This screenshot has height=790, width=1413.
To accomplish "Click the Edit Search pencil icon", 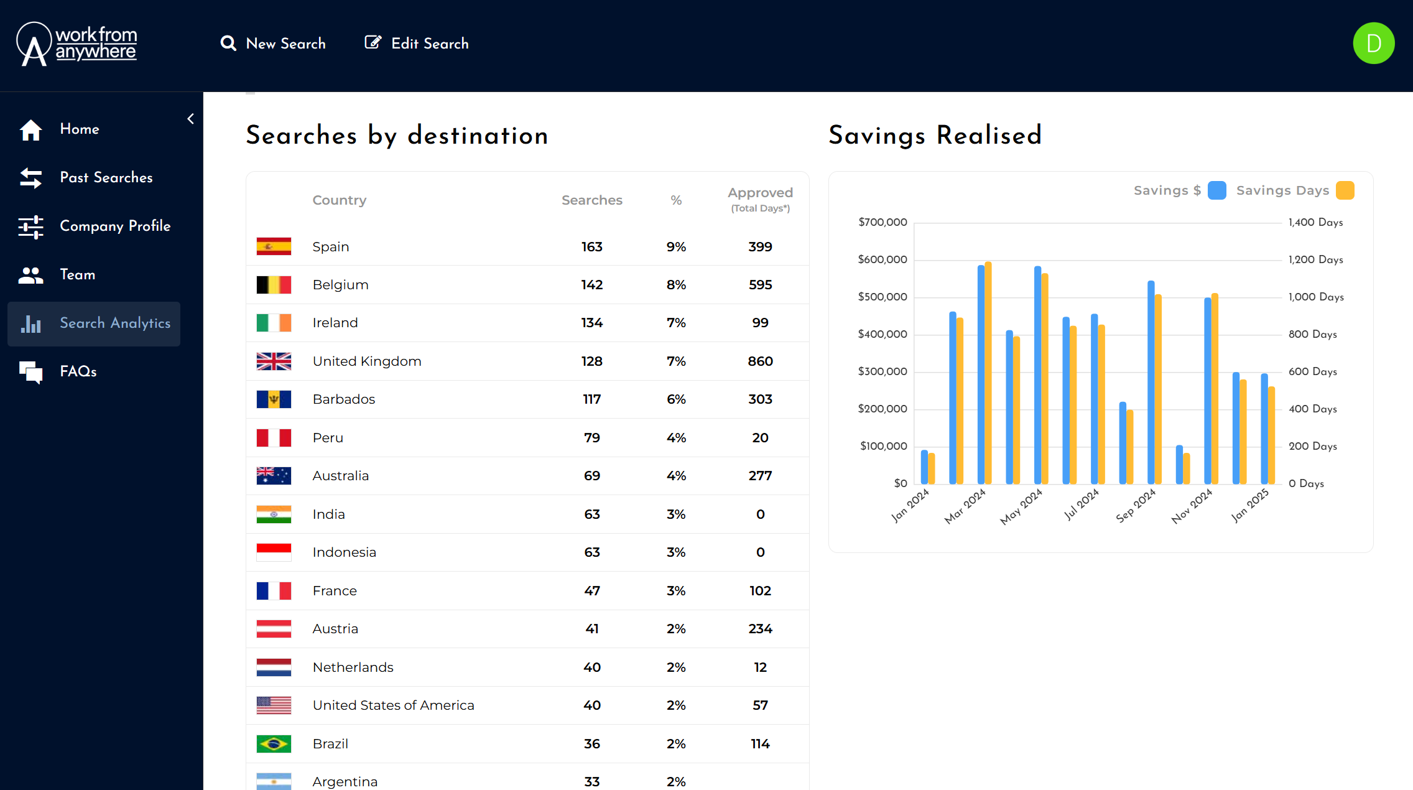I will (x=373, y=42).
